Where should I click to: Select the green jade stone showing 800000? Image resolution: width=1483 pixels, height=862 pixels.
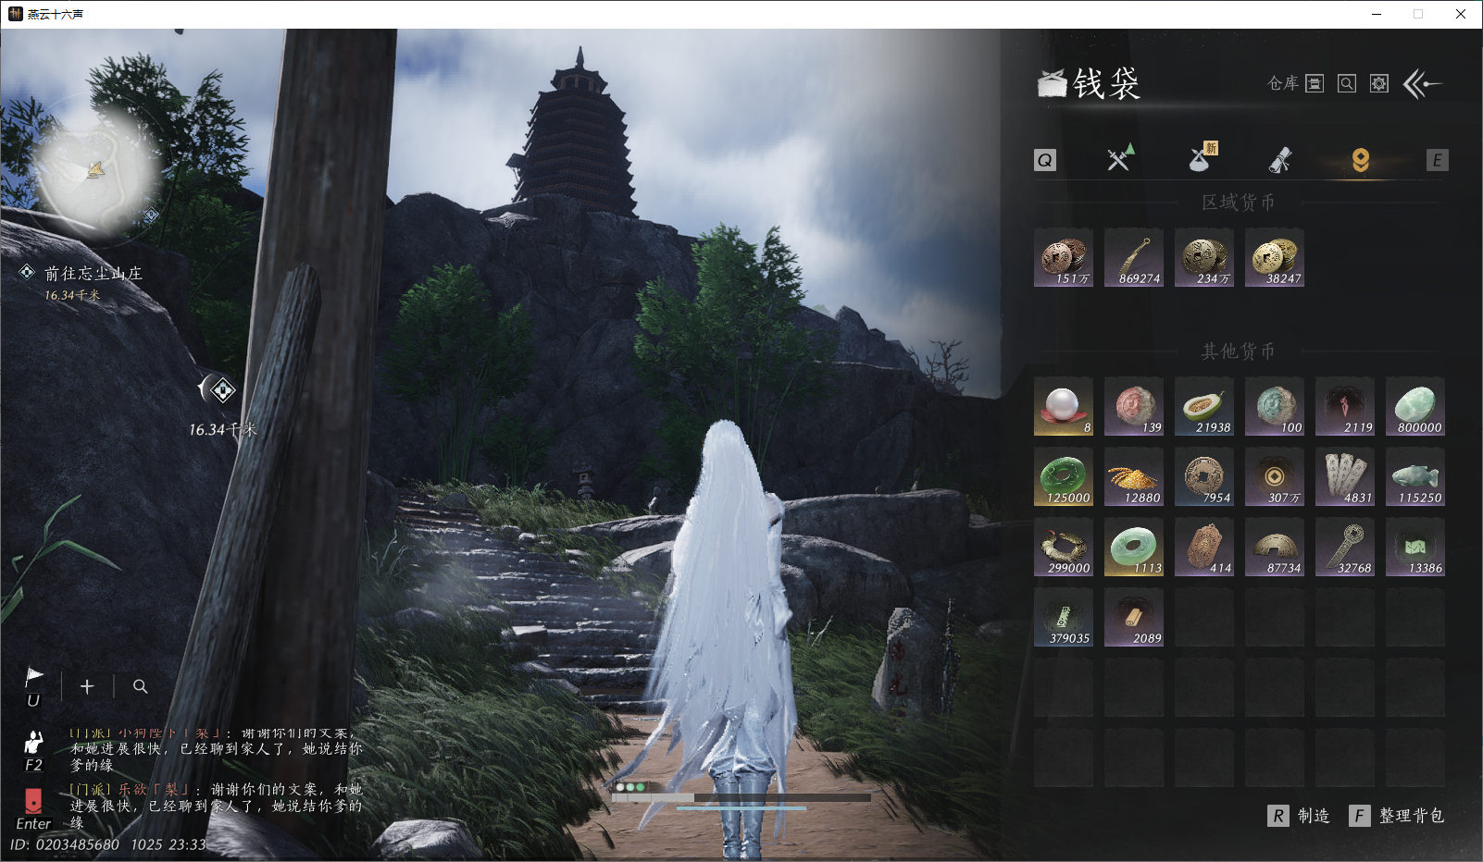coord(1415,406)
